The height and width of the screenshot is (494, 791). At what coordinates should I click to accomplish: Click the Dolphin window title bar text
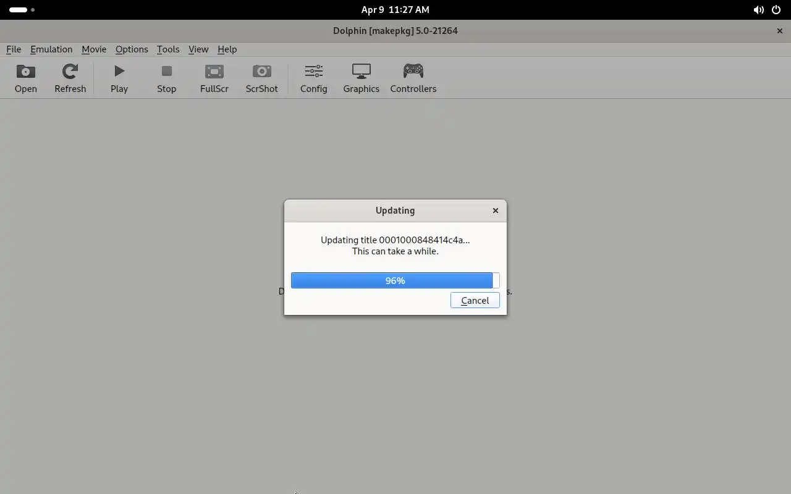[395, 31]
